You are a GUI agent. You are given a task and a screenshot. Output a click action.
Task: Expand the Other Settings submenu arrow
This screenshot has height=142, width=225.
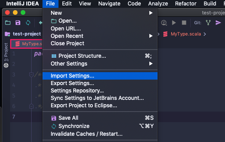151,64
